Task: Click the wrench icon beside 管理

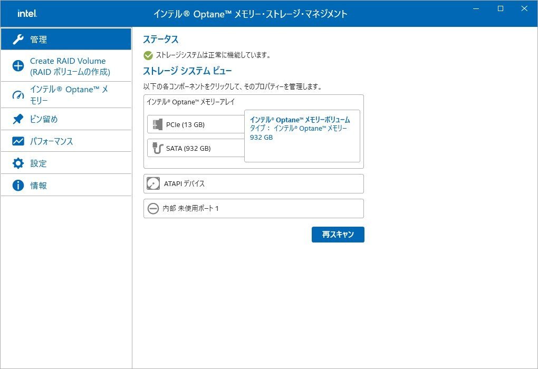Action: (18, 40)
